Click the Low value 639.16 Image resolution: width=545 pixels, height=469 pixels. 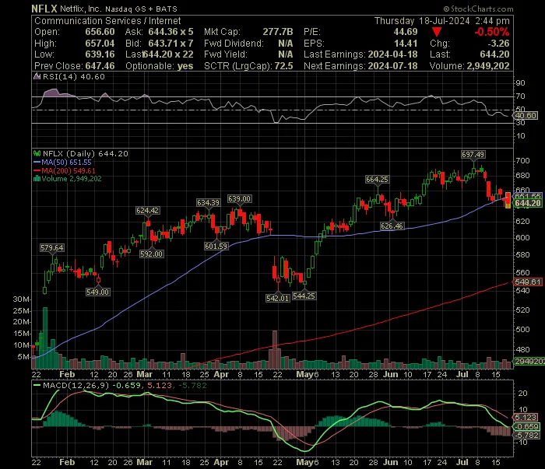(x=100, y=54)
